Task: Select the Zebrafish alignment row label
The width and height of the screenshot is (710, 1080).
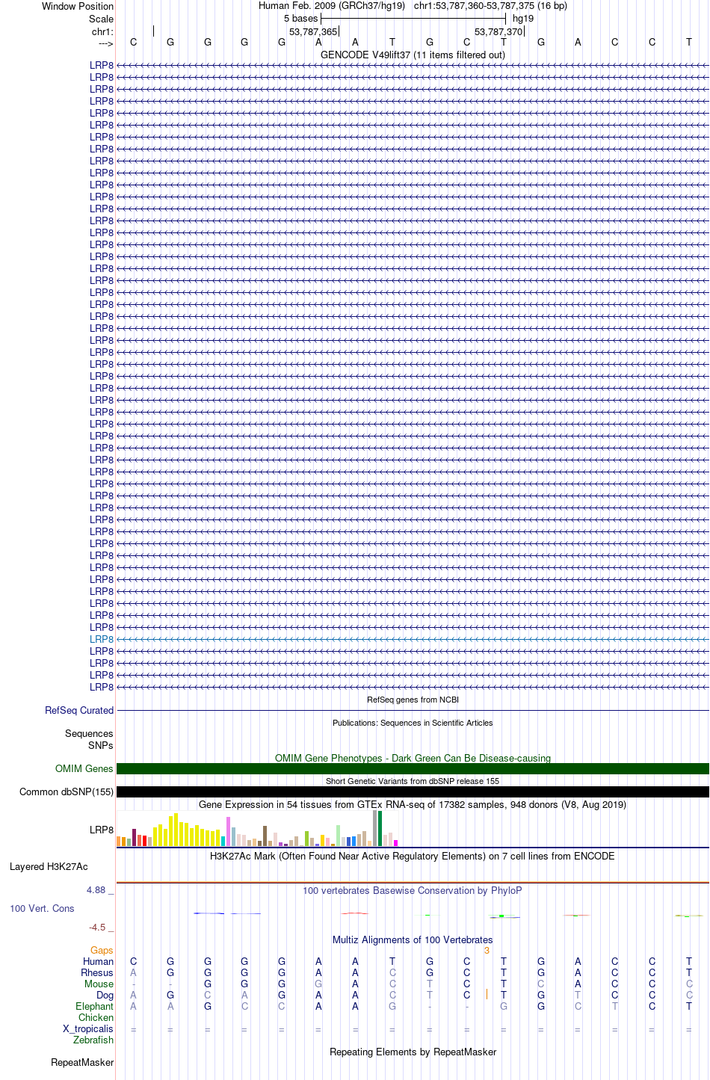Action: tap(93, 1040)
